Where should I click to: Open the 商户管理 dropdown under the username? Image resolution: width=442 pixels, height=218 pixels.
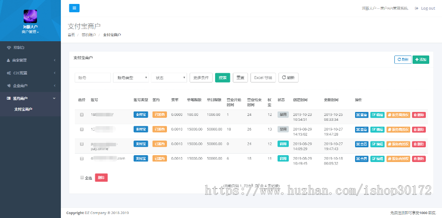30,32
